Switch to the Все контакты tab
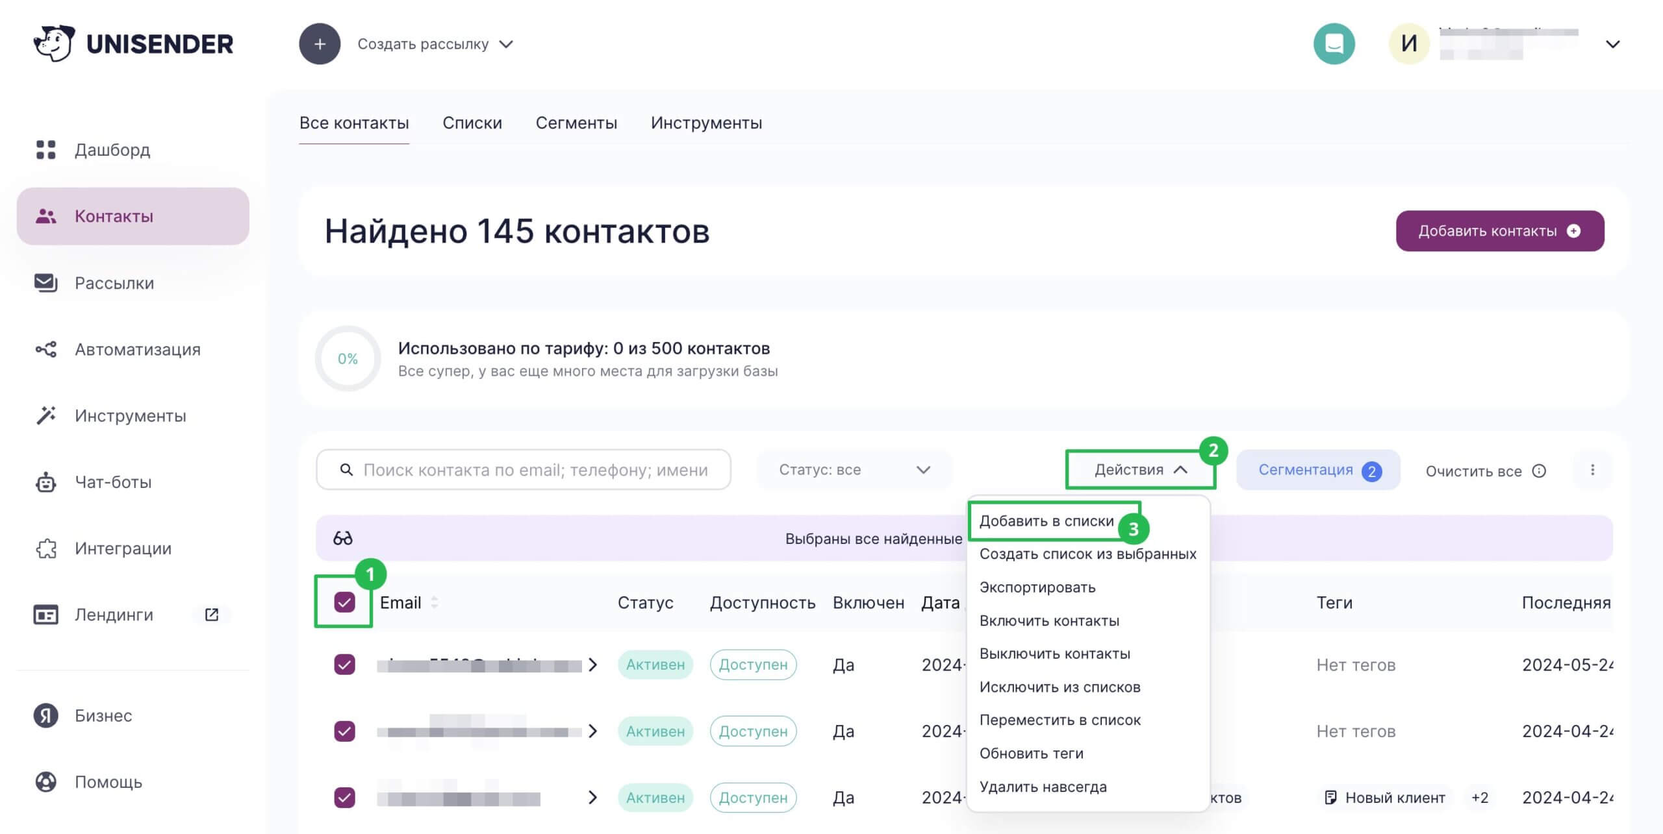 [354, 123]
